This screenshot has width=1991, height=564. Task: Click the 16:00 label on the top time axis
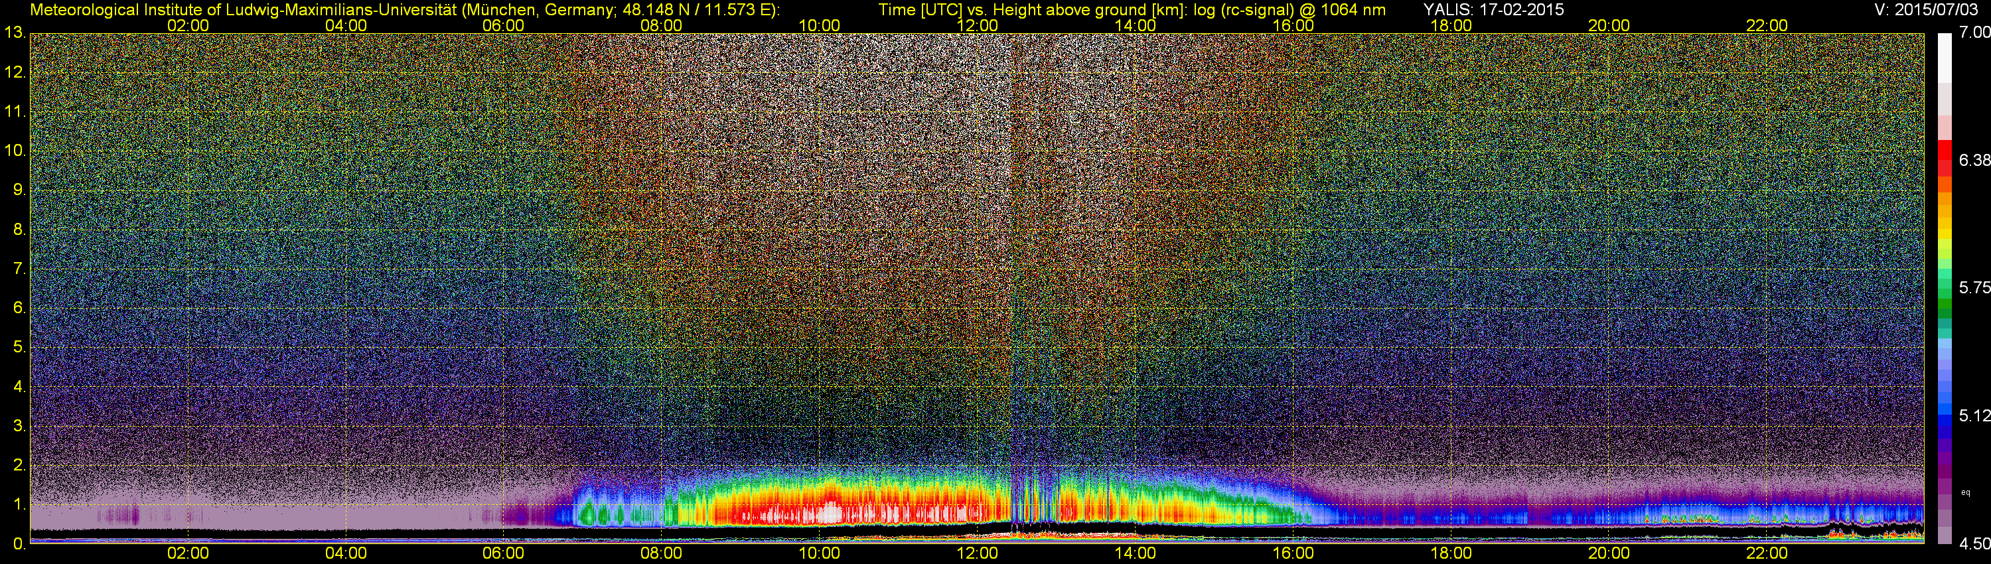pyautogui.click(x=1293, y=25)
